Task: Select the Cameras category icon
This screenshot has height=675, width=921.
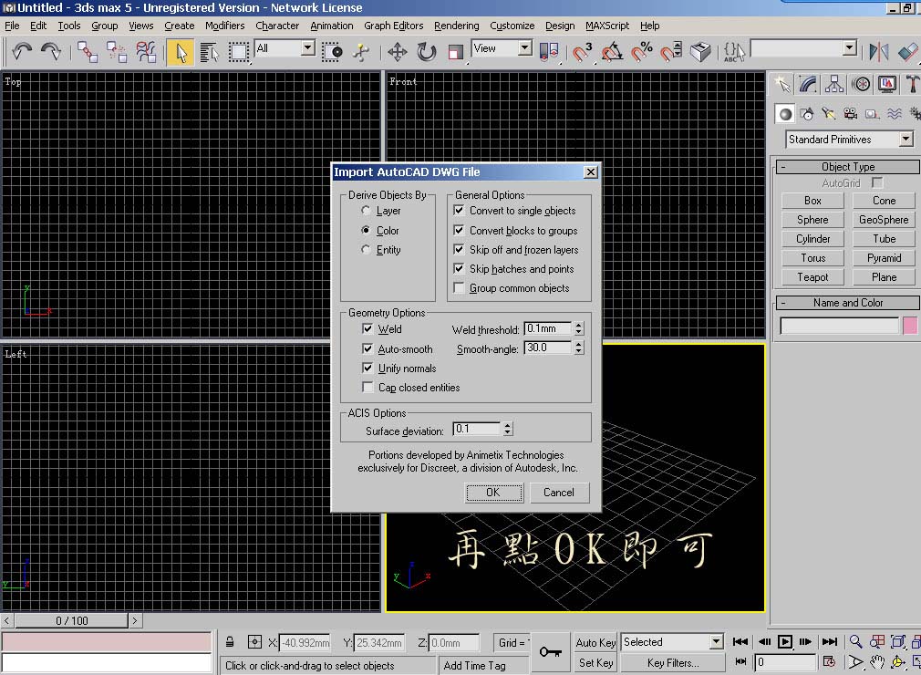Action: click(x=850, y=114)
